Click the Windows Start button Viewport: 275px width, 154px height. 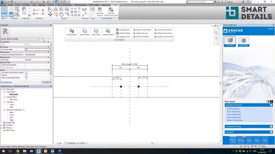pyautogui.click(x=3, y=151)
